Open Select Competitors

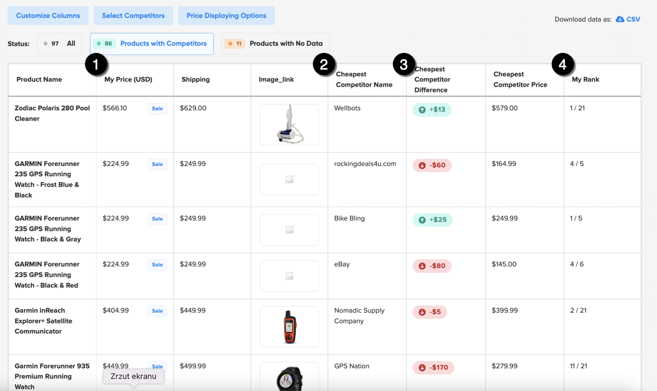tap(133, 16)
